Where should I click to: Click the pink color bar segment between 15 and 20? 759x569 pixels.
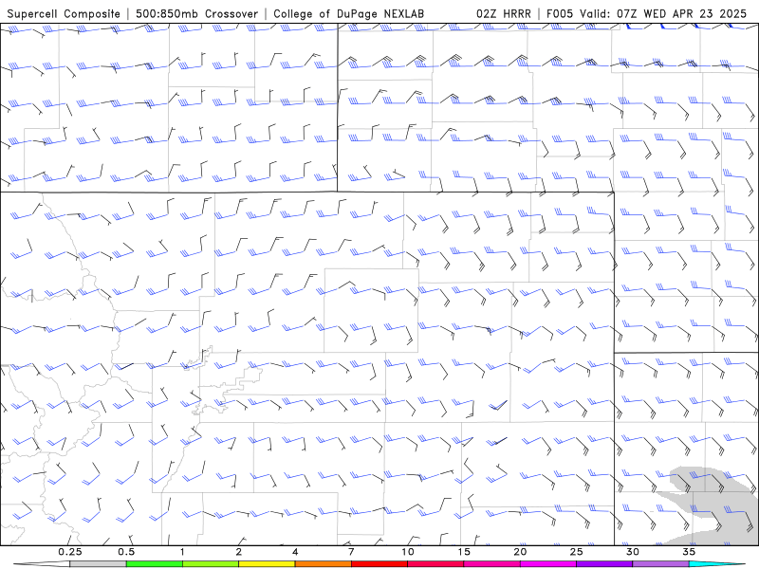pos(491,564)
